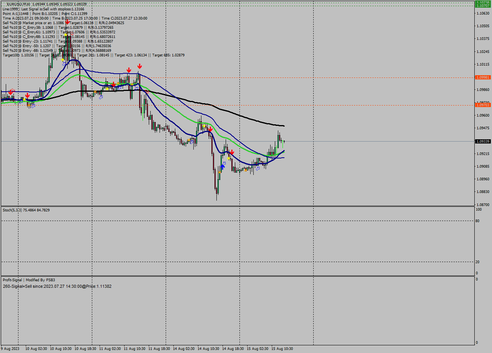492x353 pixels.
Task: Select the black 1.09339 current price tag
Action: [x=482, y=141]
